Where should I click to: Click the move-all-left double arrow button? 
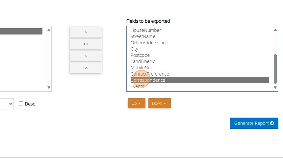[86, 68]
